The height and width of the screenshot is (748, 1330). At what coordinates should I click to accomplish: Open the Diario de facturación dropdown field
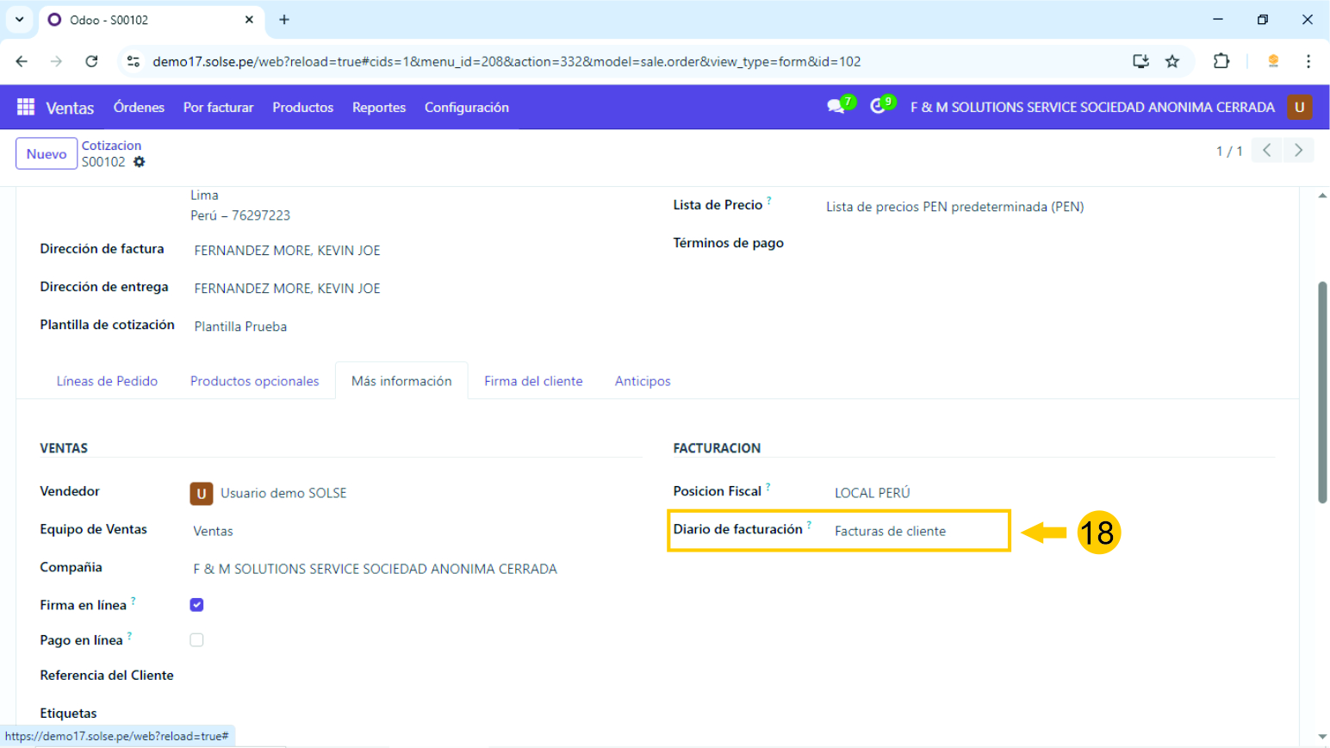[913, 532]
